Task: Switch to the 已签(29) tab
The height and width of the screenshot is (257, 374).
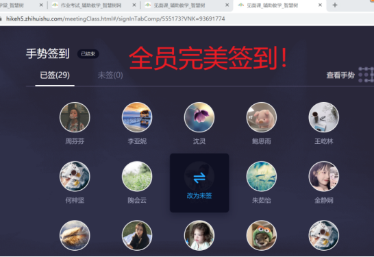Action: (55, 75)
